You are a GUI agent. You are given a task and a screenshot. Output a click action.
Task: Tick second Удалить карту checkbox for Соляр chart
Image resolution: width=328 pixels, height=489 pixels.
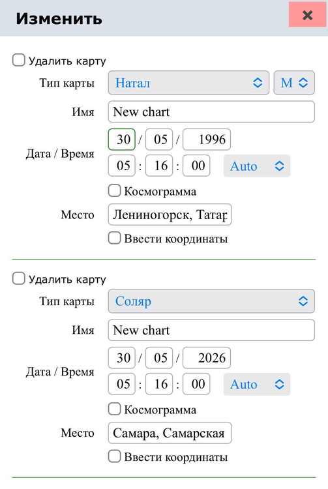pyautogui.click(x=18, y=278)
